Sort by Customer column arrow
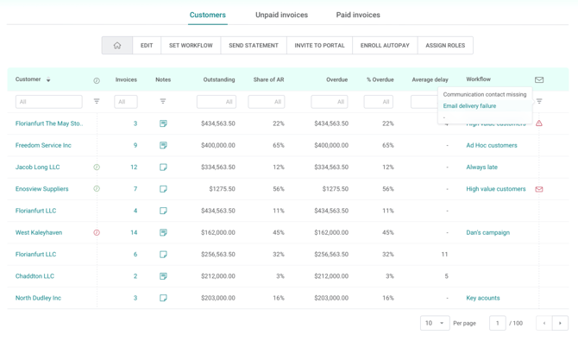This screenshot has height=341, width=578. (48, 79)
